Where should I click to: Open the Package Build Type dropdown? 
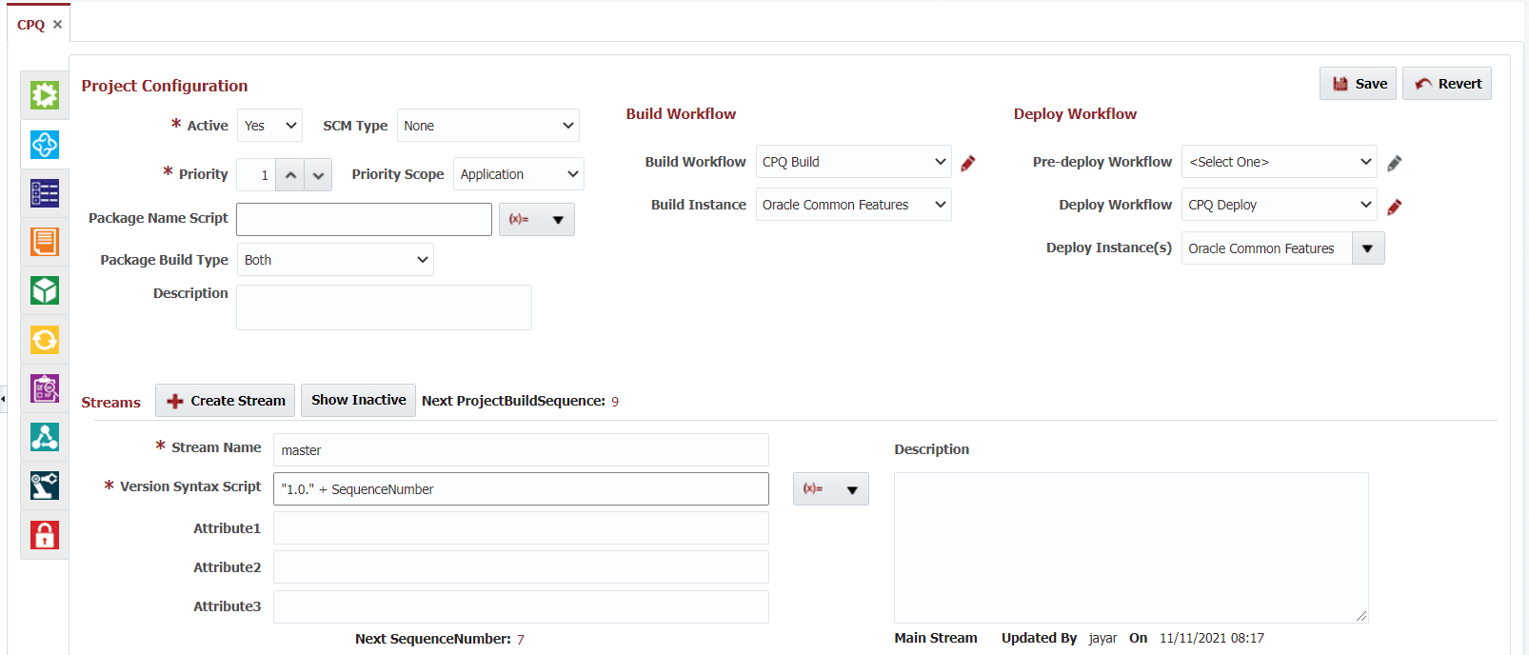tap(335, 260)
